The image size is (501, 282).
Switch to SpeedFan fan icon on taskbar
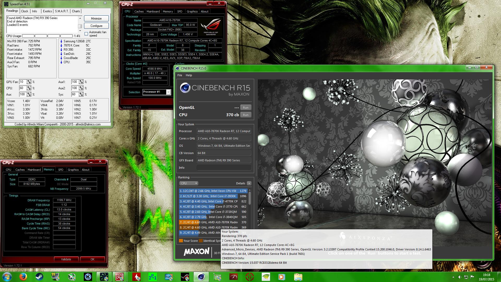point(104,277)
